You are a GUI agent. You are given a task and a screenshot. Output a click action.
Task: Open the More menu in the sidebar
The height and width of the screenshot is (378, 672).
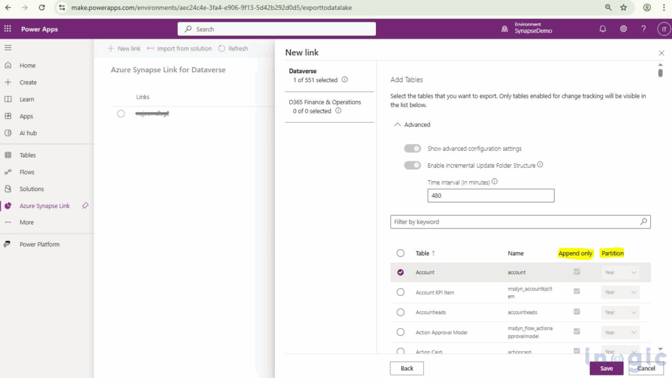click(28, 222)
